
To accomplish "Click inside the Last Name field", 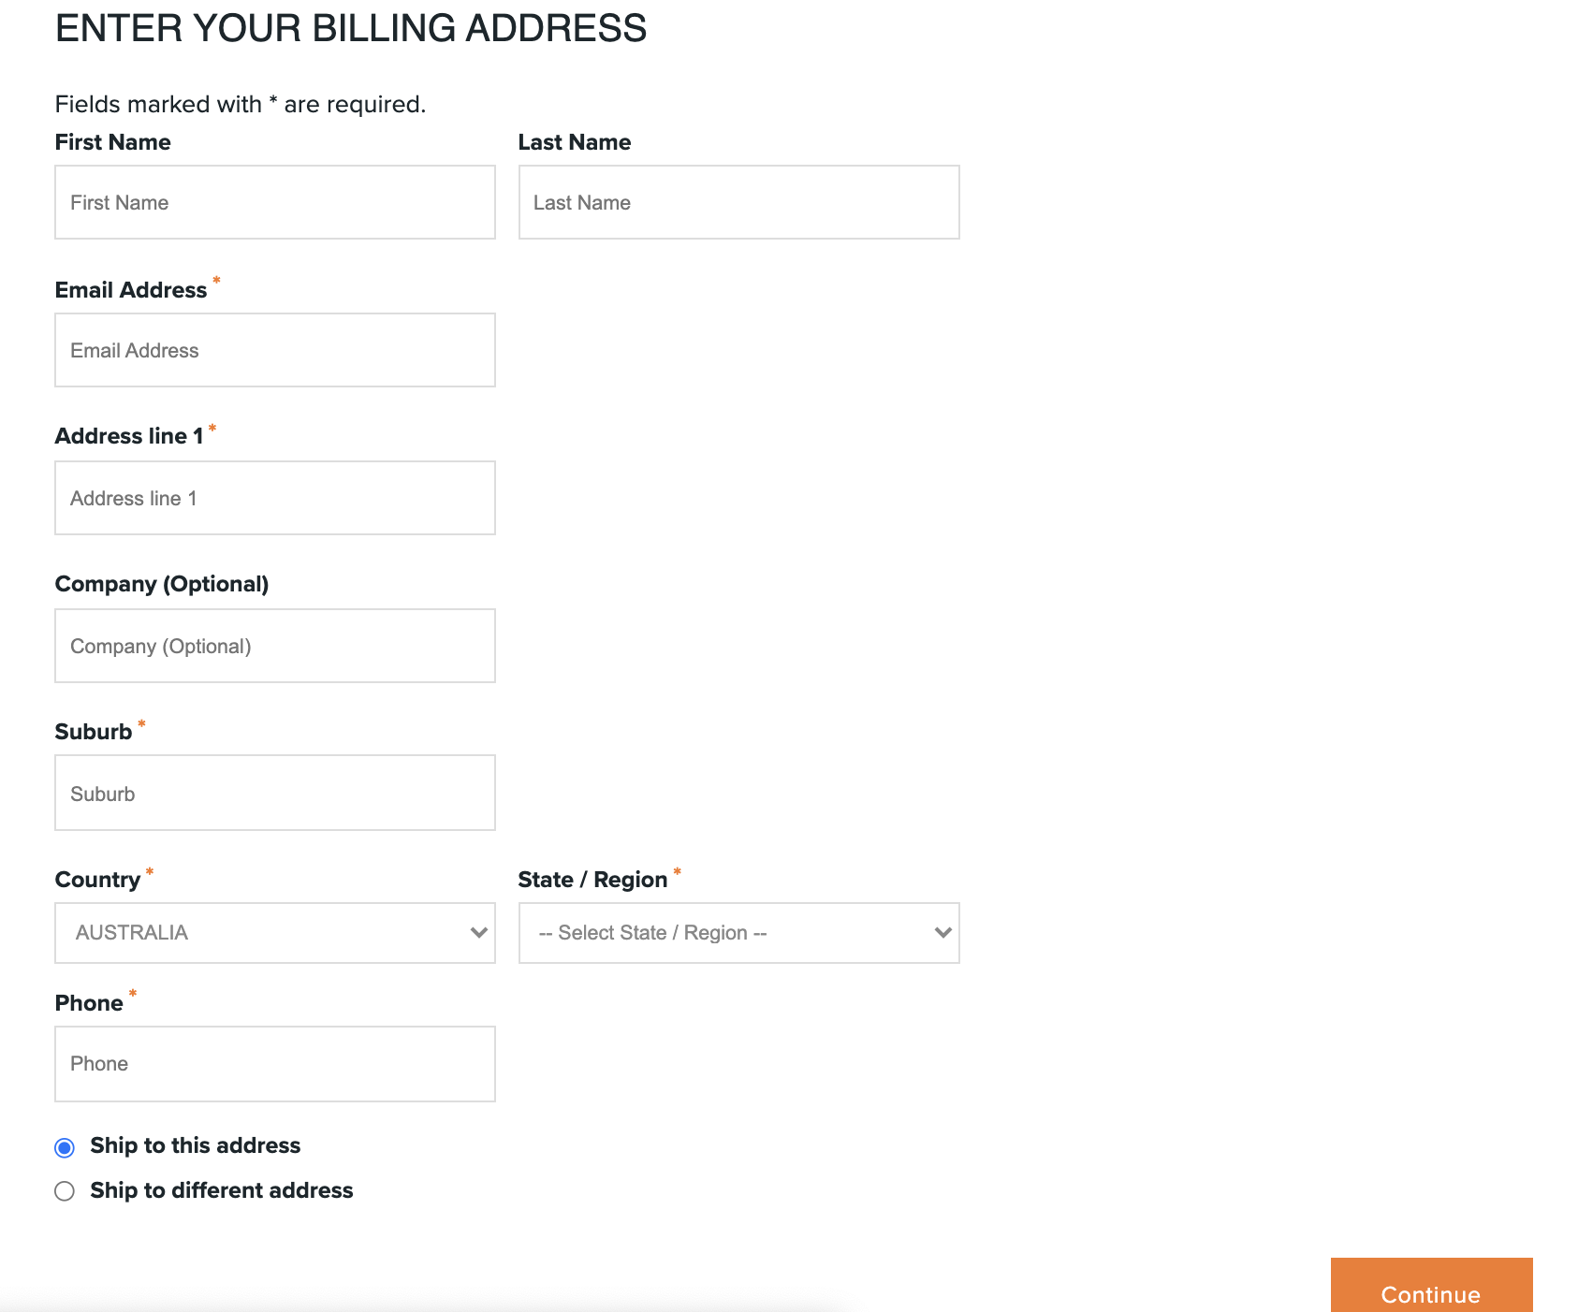I will tap(738, 202).
